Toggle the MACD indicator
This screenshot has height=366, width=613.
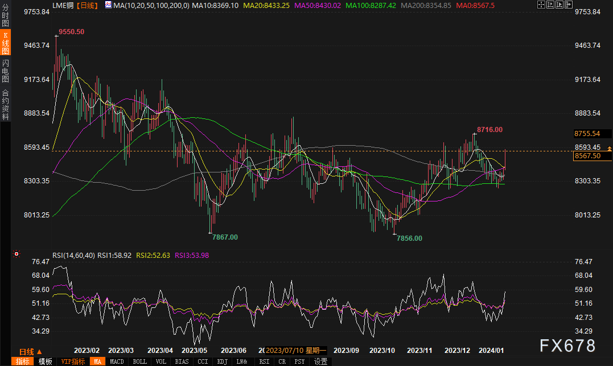point(117,361)
